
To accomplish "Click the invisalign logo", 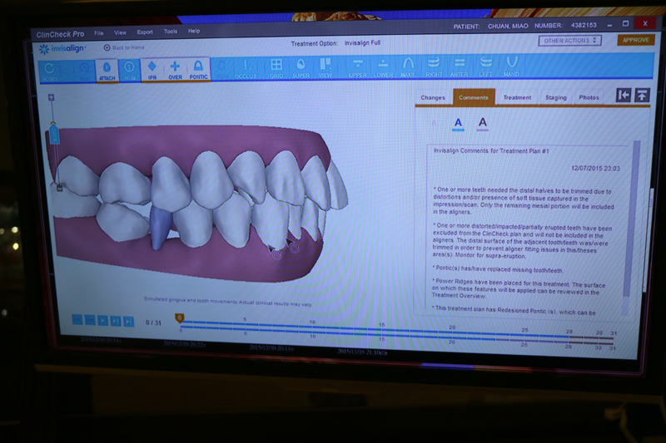I will point(62,49).
